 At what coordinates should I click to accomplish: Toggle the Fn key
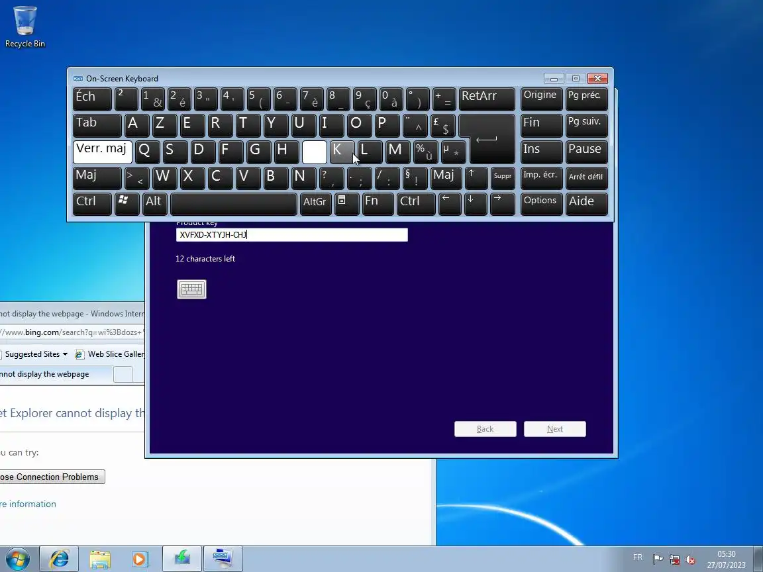tap(378, 204)
